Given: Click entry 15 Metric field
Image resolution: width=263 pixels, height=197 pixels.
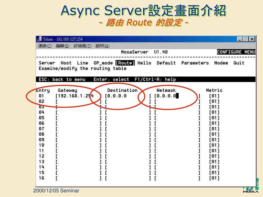Looking at the screenshot, I should [214, 173].
